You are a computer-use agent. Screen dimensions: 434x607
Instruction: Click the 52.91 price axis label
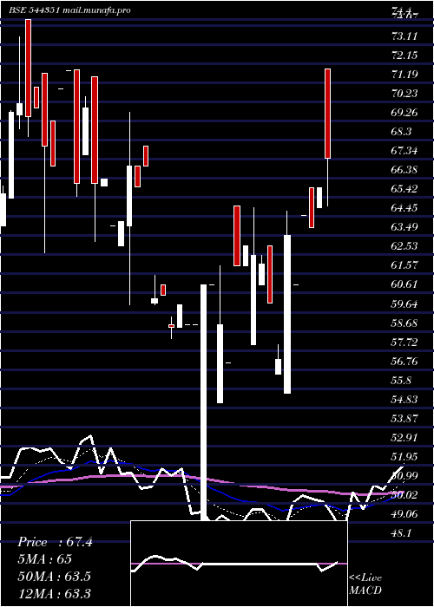tap(404, 438)
